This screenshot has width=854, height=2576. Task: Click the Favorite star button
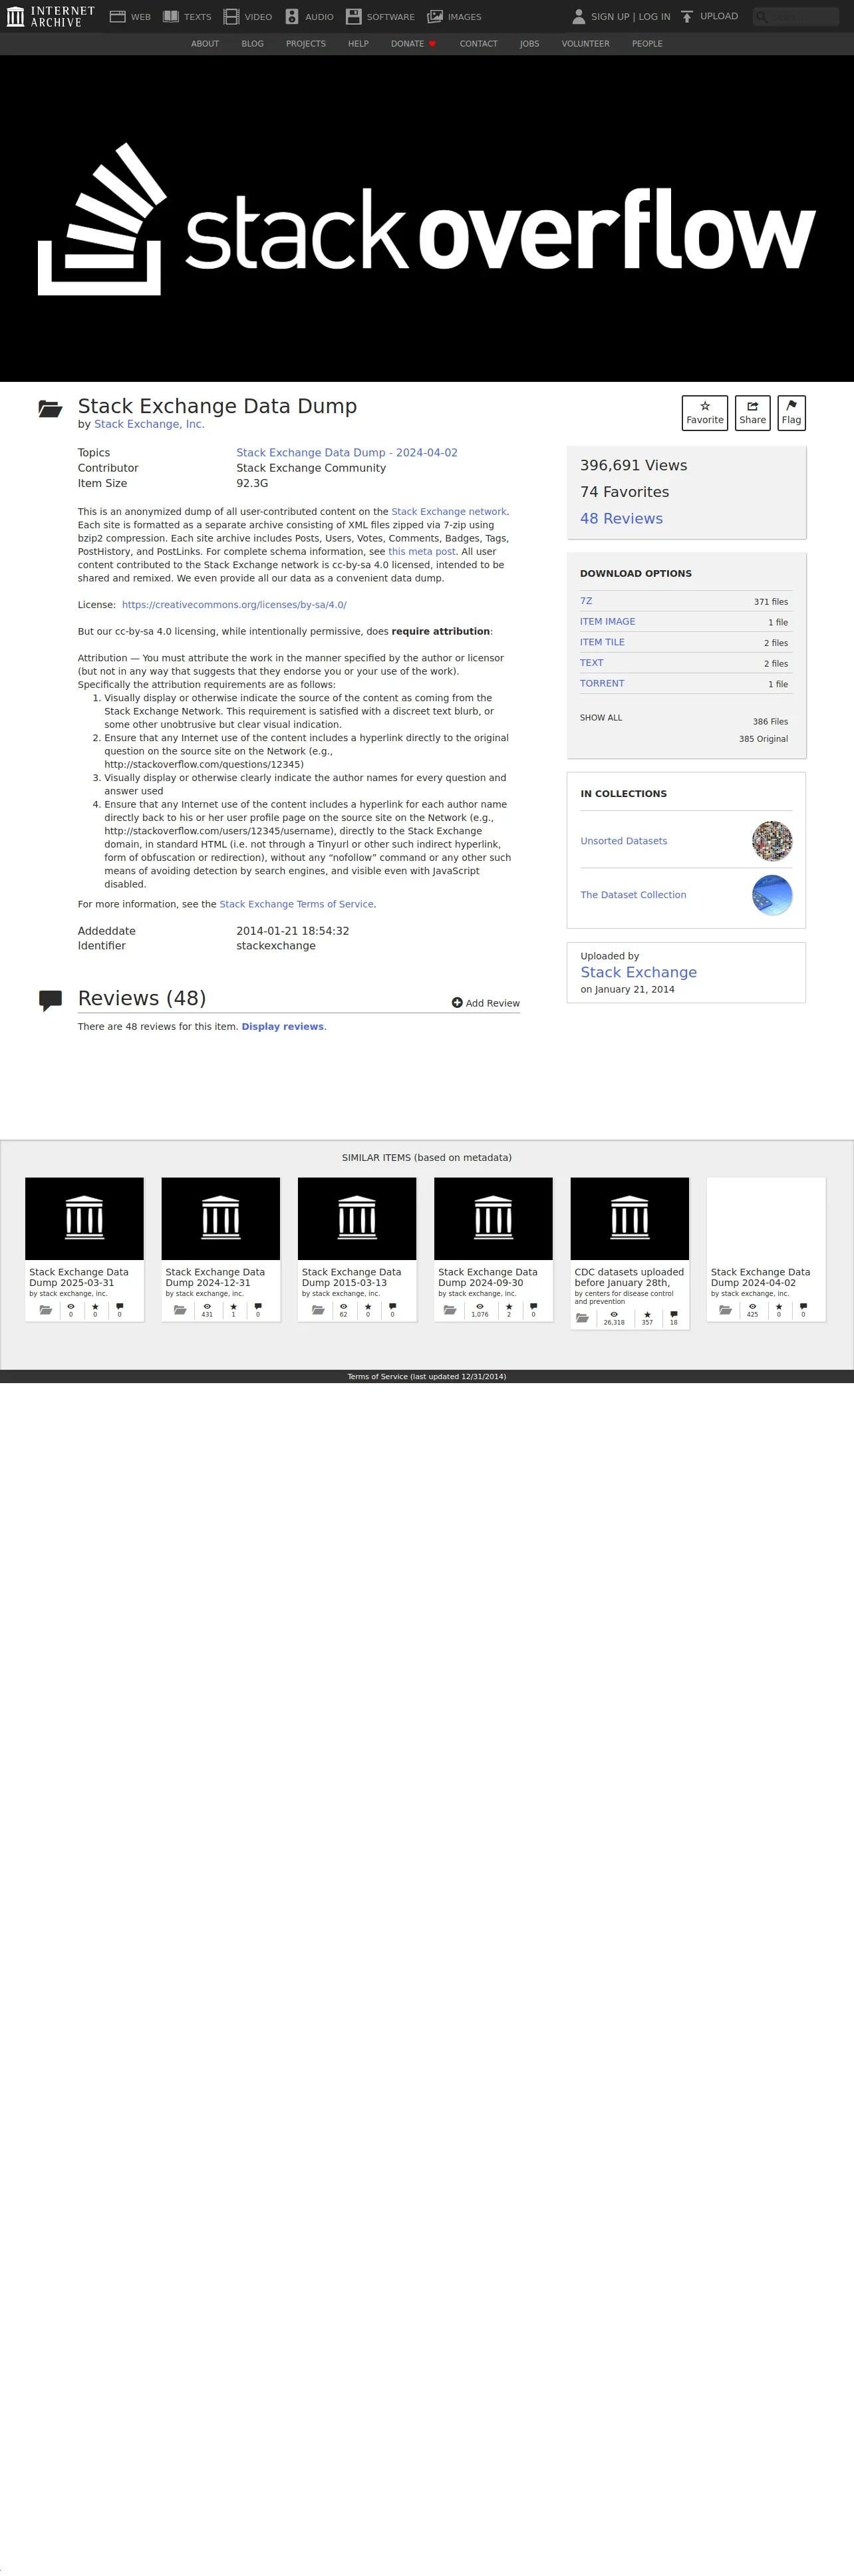coord(705,413)
